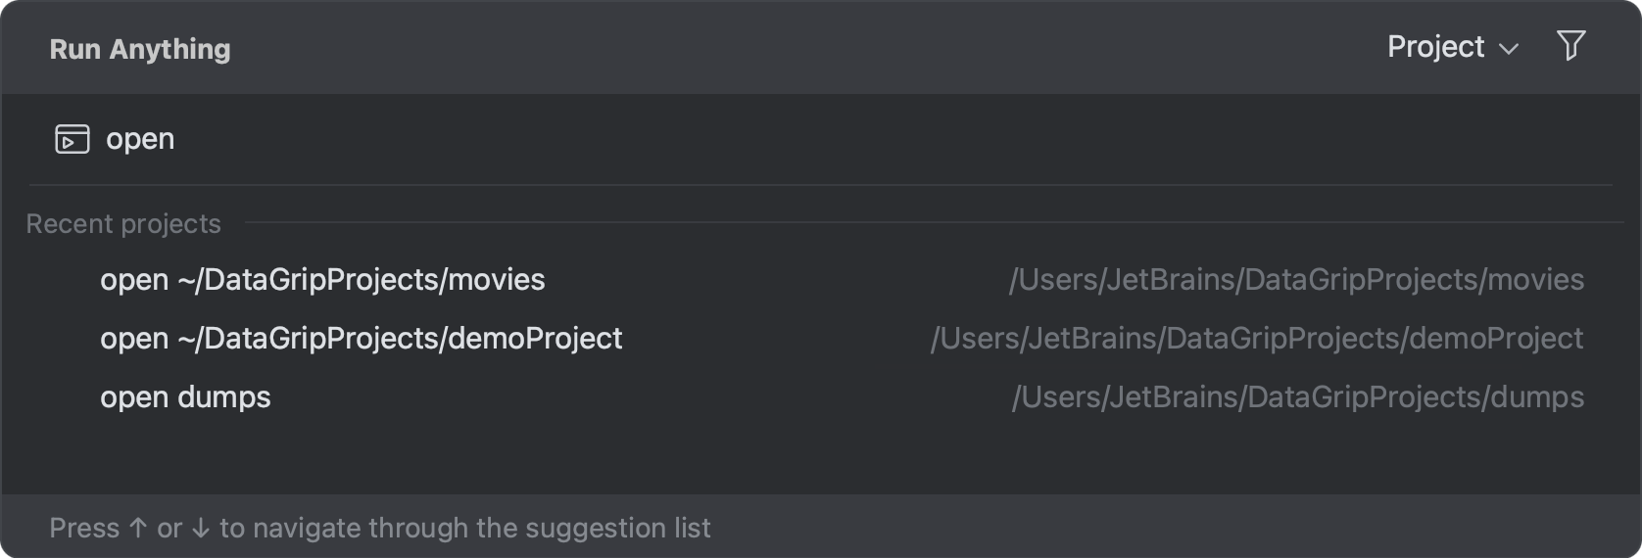This screenshot has width=1642, height=558.
Task: Click the "Recent projects" section header
Action: (x=123, y=224)
